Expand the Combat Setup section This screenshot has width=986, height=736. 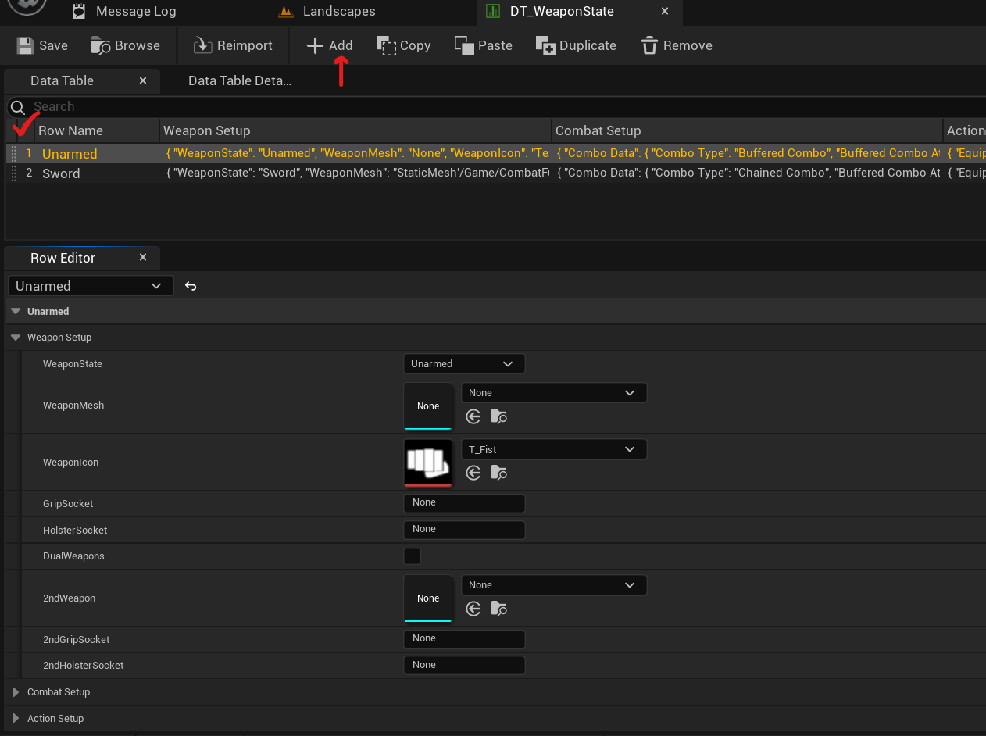[16, 691]
